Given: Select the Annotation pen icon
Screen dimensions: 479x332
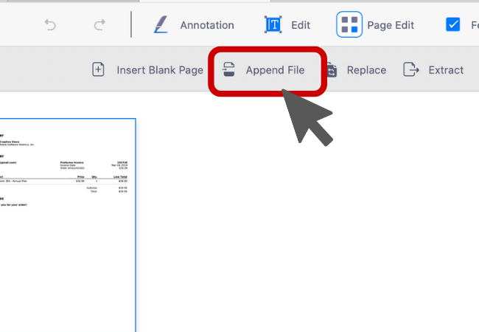Looking at the screenshot, I should point(161,24).
